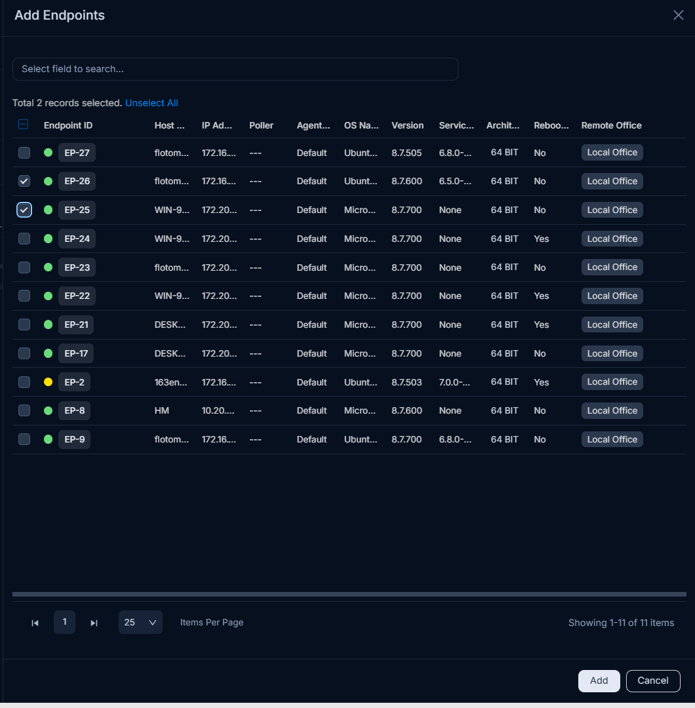The image size is (695, 708).
Task: Uncheck the EP-26 row checkbox
Action: [x=24, y=181]
